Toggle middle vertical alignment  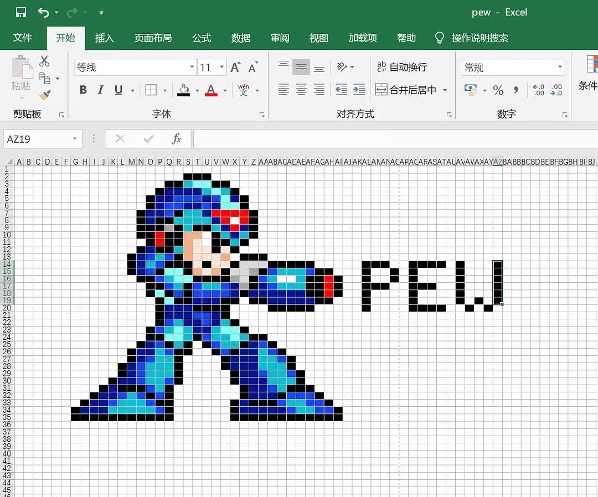[x=301, y=67]
